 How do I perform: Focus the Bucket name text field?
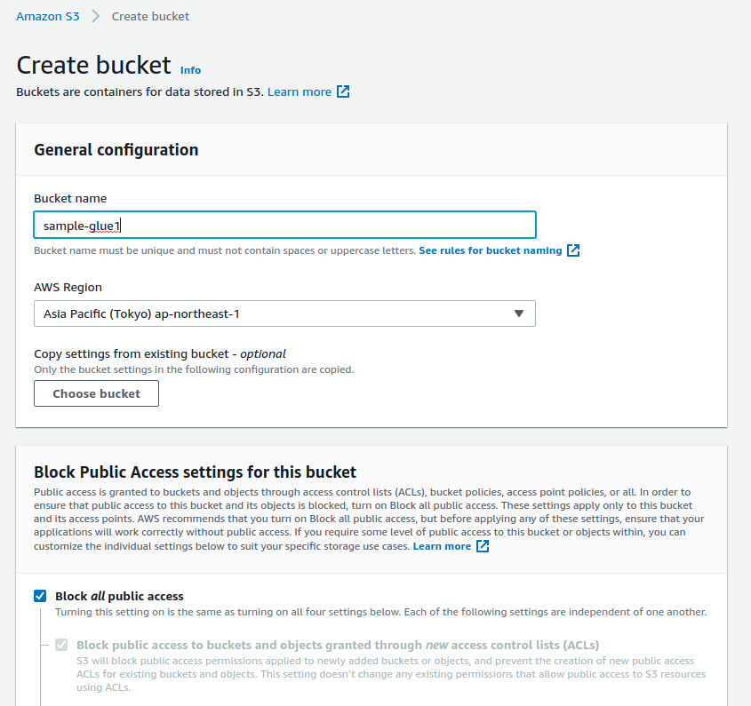pyautogui.click(x=284, y=226)
